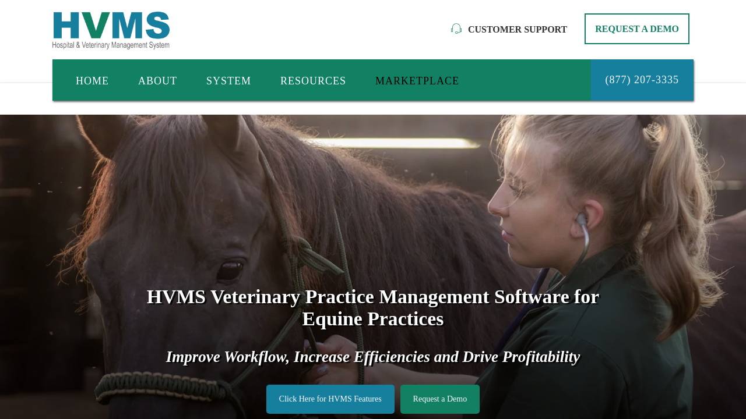Open the About menu item
The height and width of the screenshot is (419, 746).
click(x=157, y=81)
